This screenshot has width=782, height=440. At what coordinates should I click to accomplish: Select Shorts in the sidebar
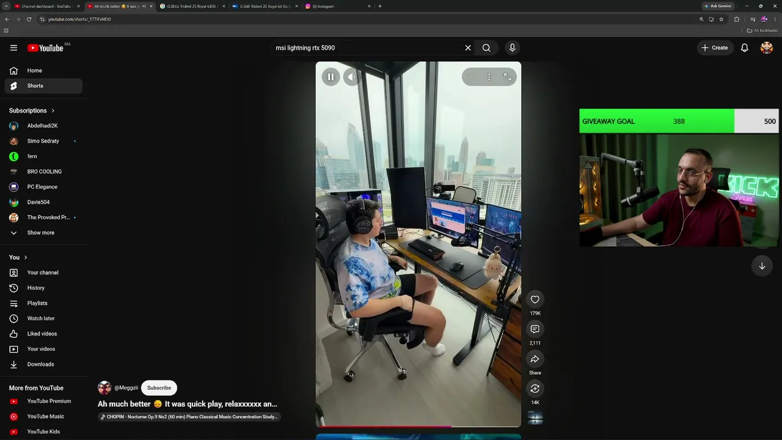tap(43, 86)
